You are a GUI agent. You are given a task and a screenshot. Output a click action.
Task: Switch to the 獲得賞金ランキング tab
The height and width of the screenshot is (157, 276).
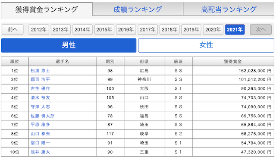pos(47,9)
